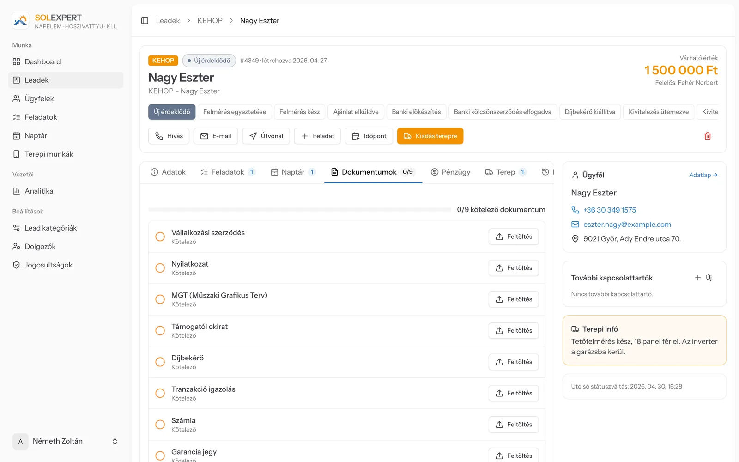This screenshot has height=462, width=739.
Task: Click KEHOP in the breadcrumb
Action: [210, 21]
